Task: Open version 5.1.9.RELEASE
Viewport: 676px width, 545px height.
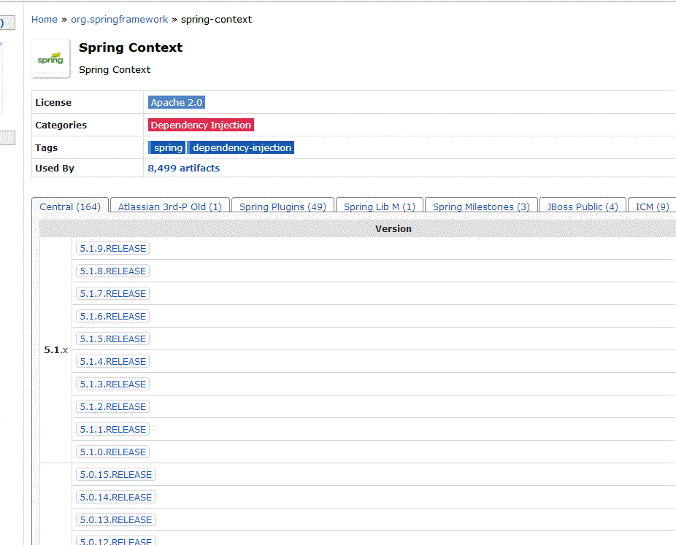Action: coord(112,248)
